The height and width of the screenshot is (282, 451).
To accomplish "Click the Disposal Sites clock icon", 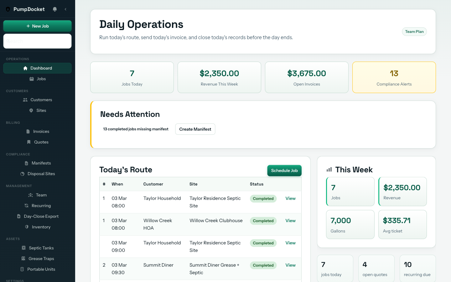I will pyautogui.click(x=22, y=174).
